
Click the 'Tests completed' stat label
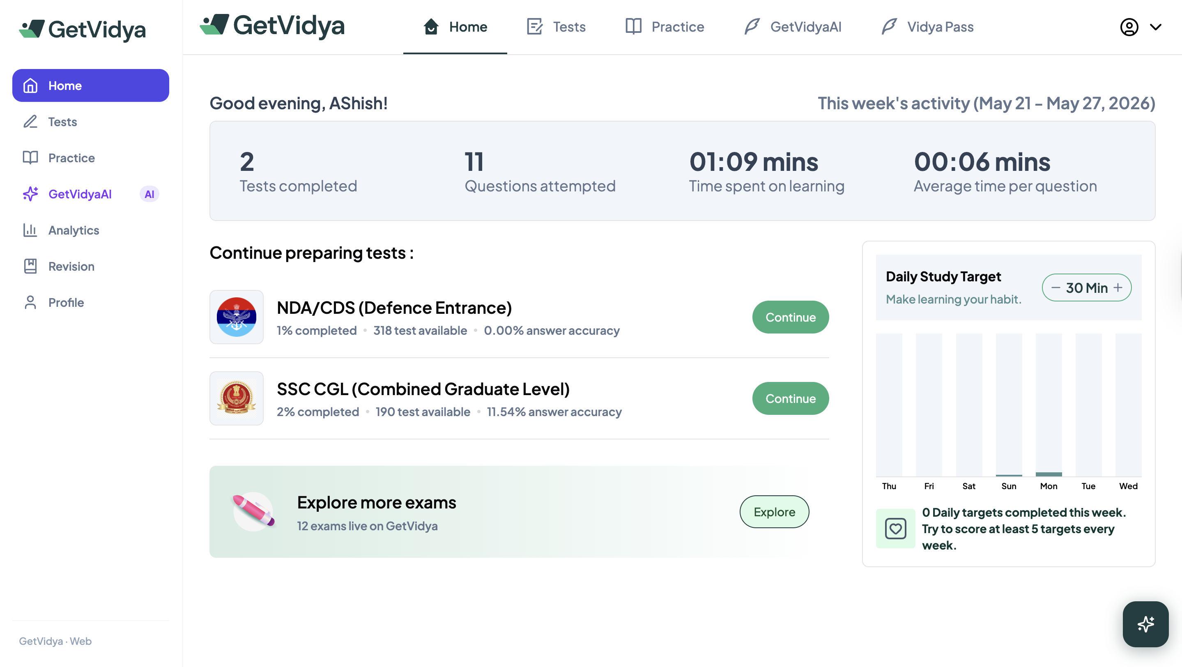pos(298,186)
